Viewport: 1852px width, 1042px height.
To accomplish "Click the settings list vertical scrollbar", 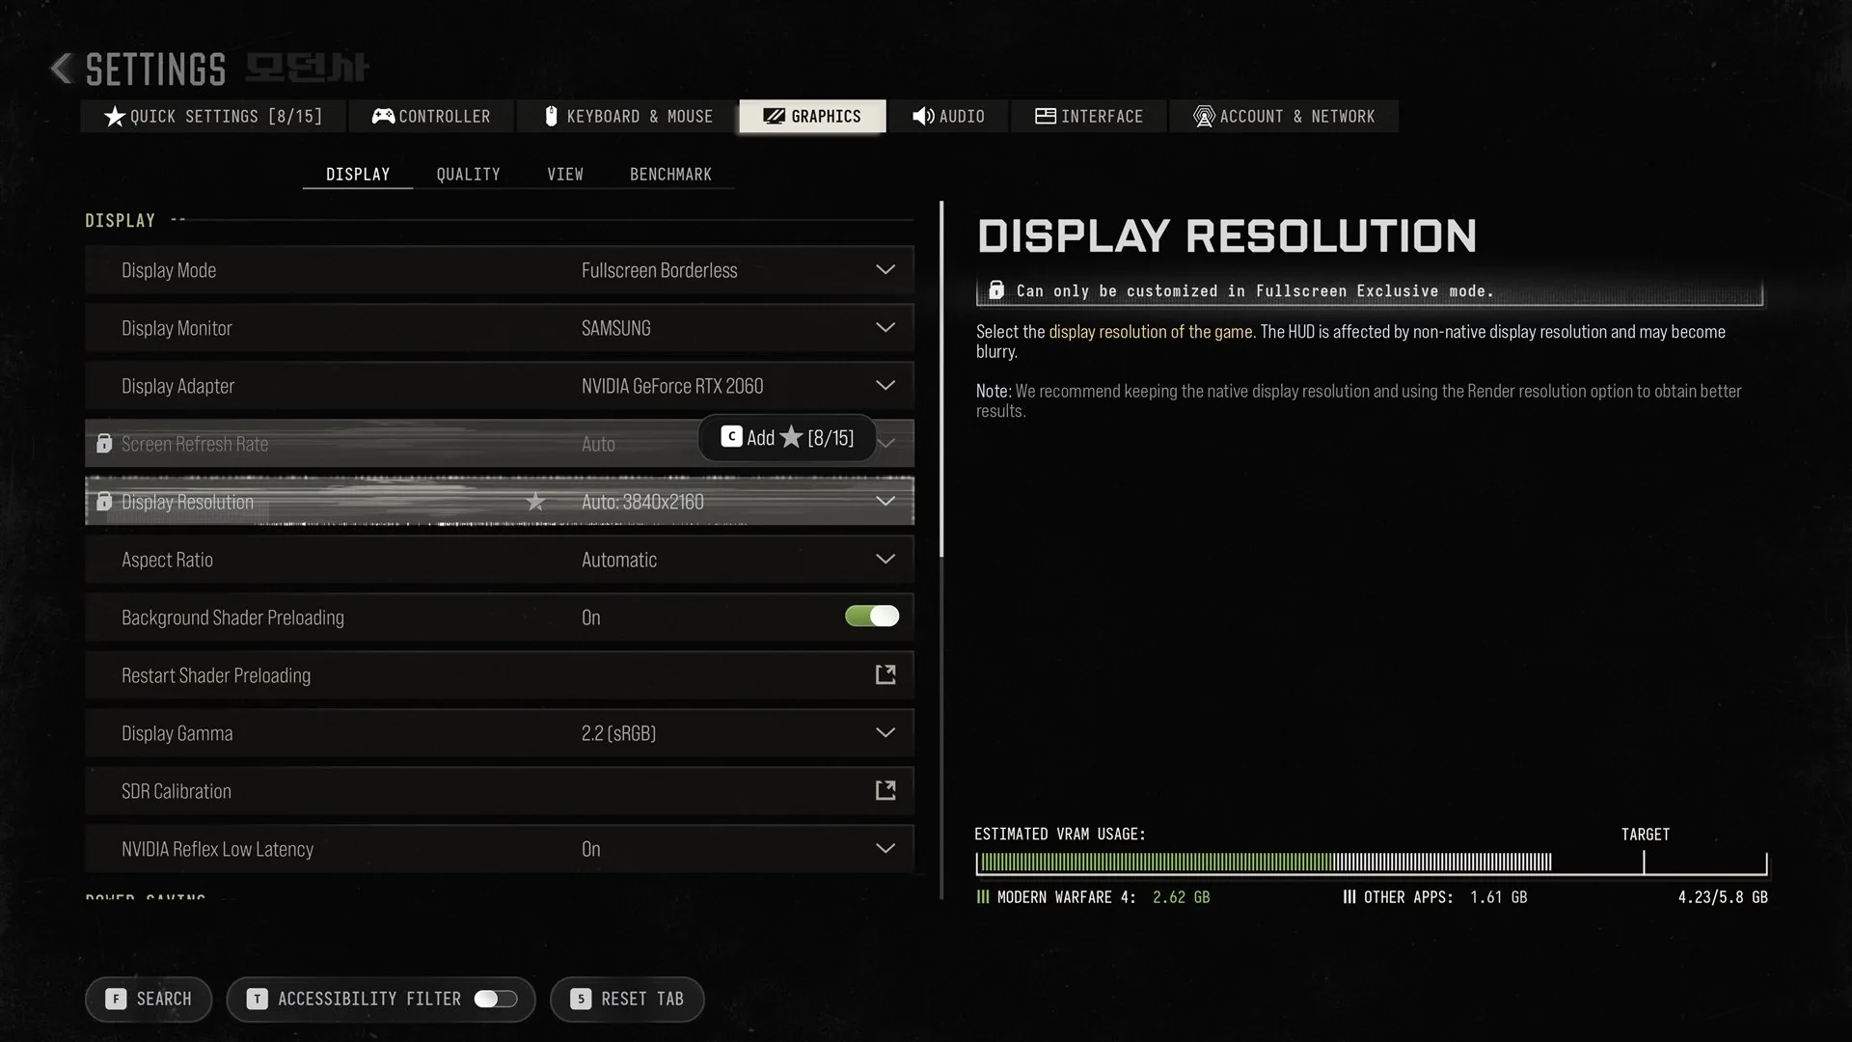I will [x=941, y=378].
